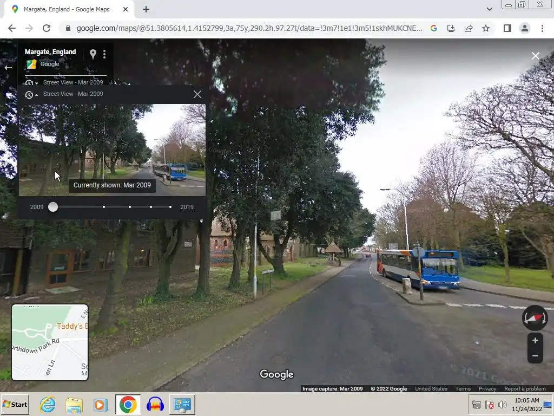Bookmark this page with star icon

(x=486, y=28)
